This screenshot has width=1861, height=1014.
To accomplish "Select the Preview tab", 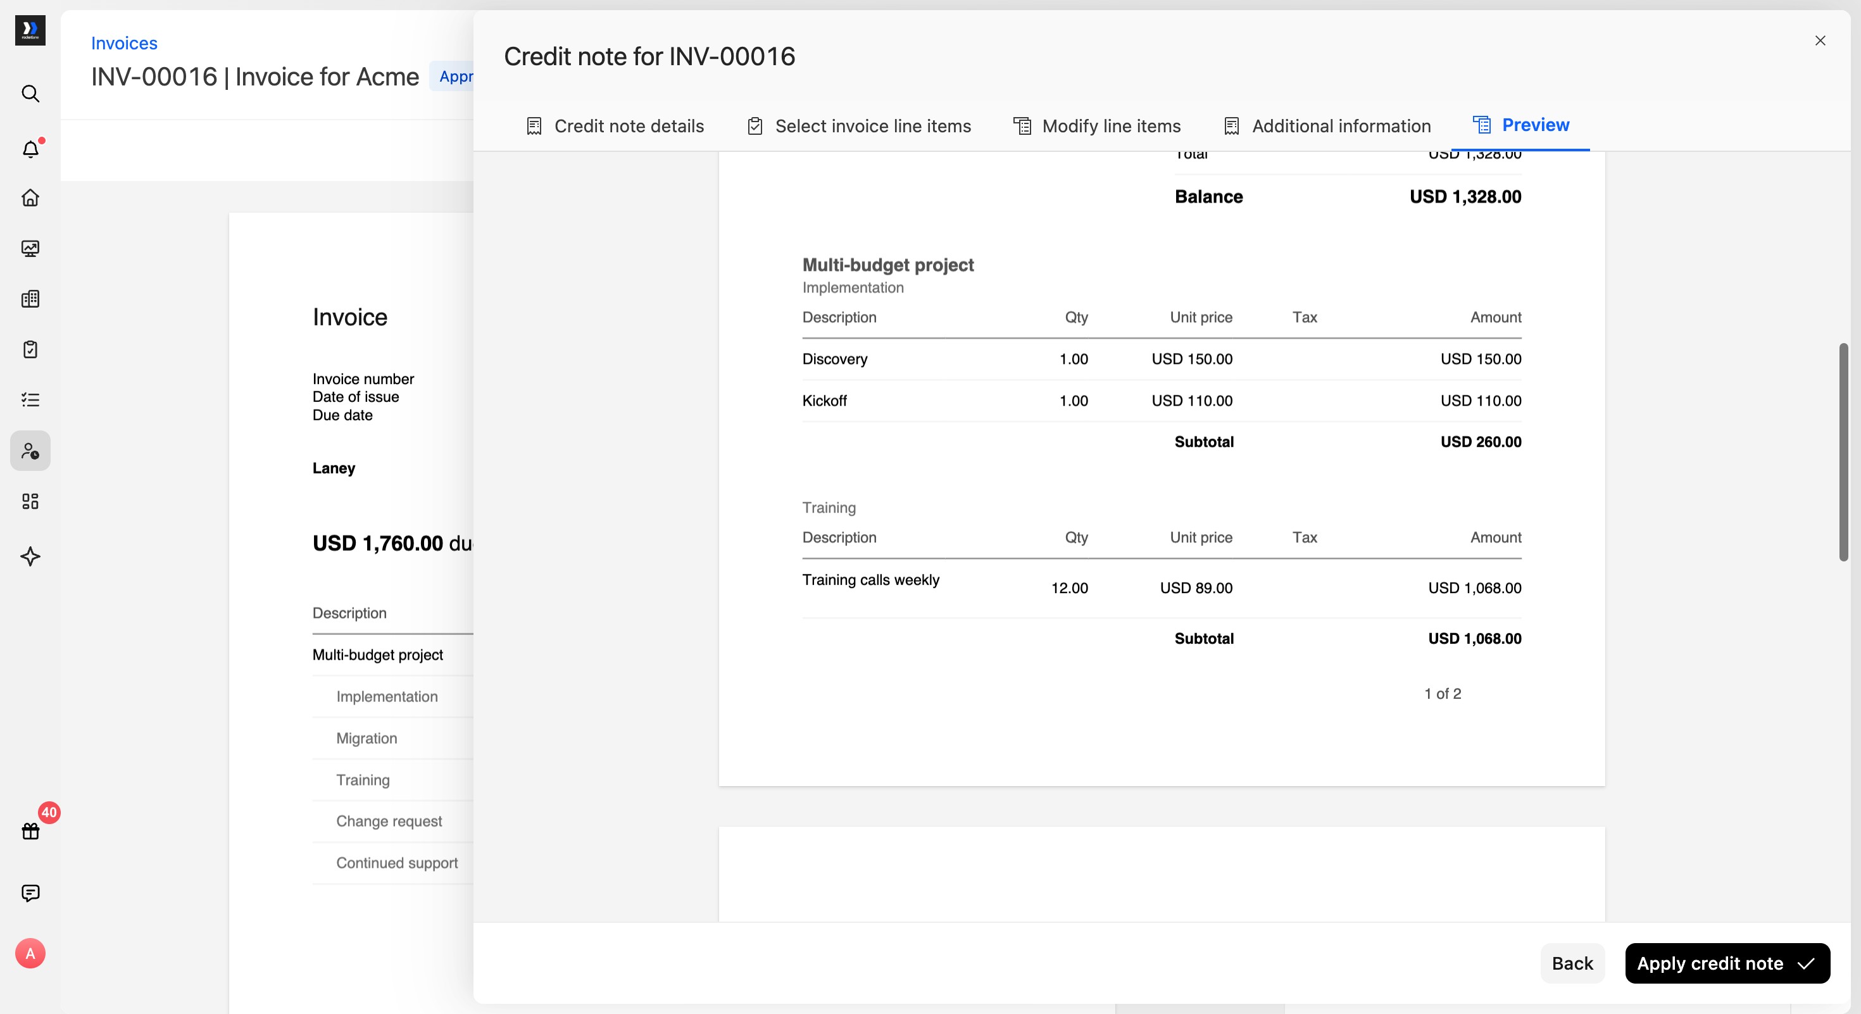I will pos(1520,125).
